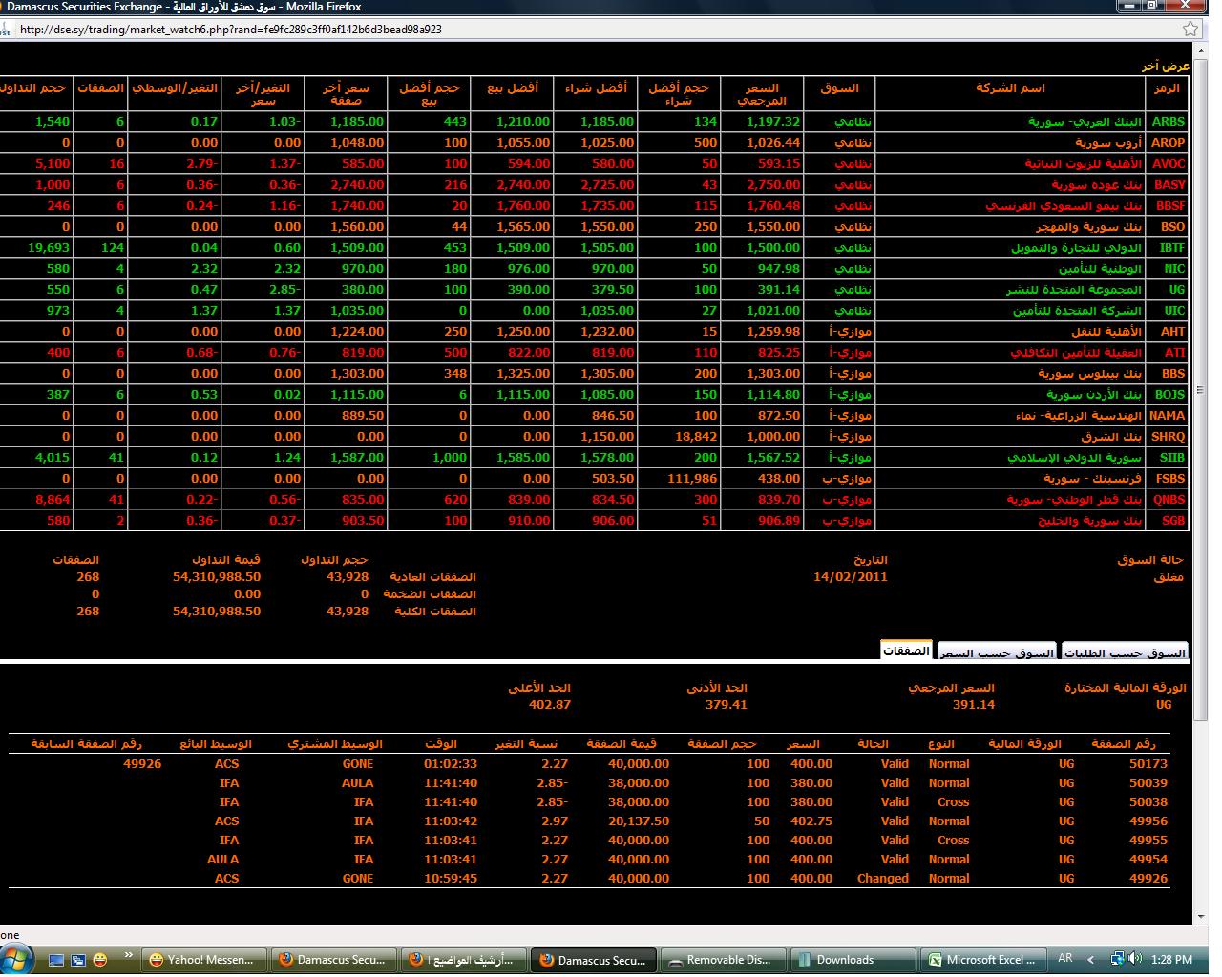
Task: Select the BASY symbol
Action: coord(1169,185)
